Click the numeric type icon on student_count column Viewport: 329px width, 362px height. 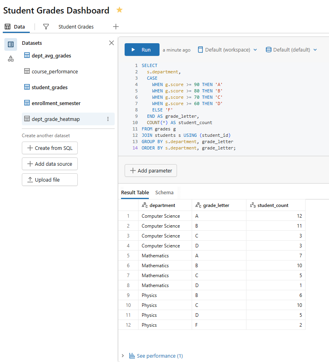coord(253,205)
